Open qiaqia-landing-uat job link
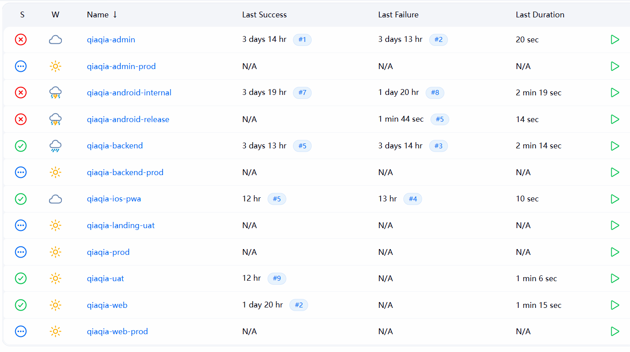 point(121,225)
